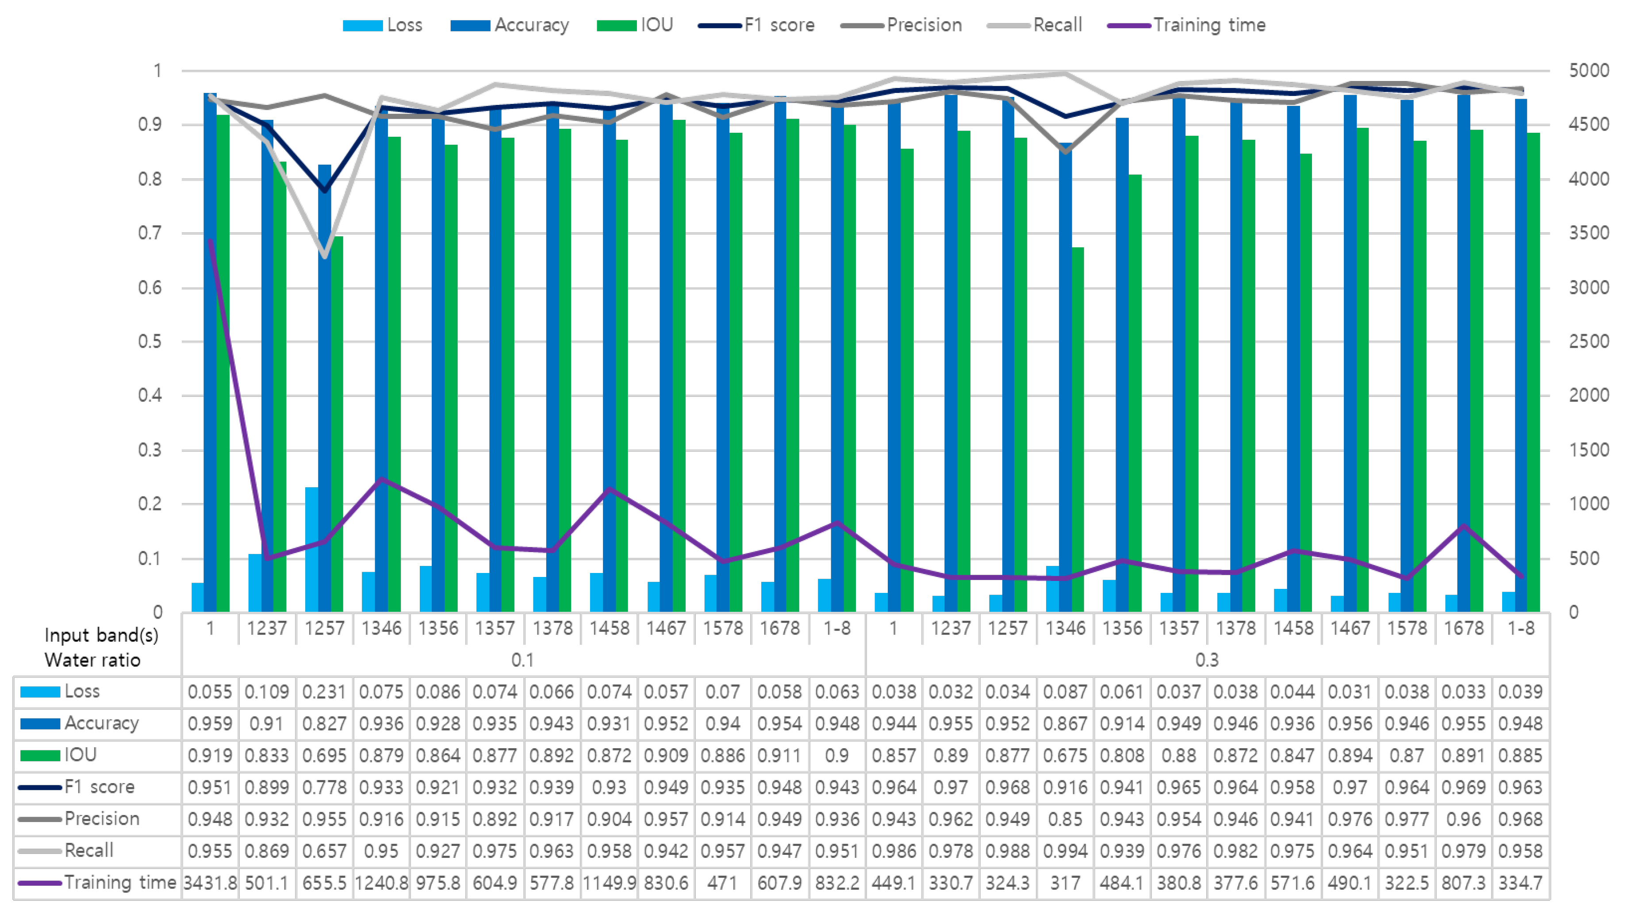Click the 0.657 recall value cell
The image size is (1630, 911).
point(324,851)
